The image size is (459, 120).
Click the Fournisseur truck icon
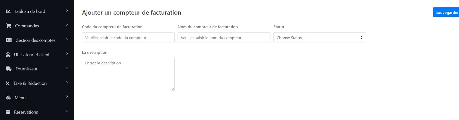click(9, 69)
